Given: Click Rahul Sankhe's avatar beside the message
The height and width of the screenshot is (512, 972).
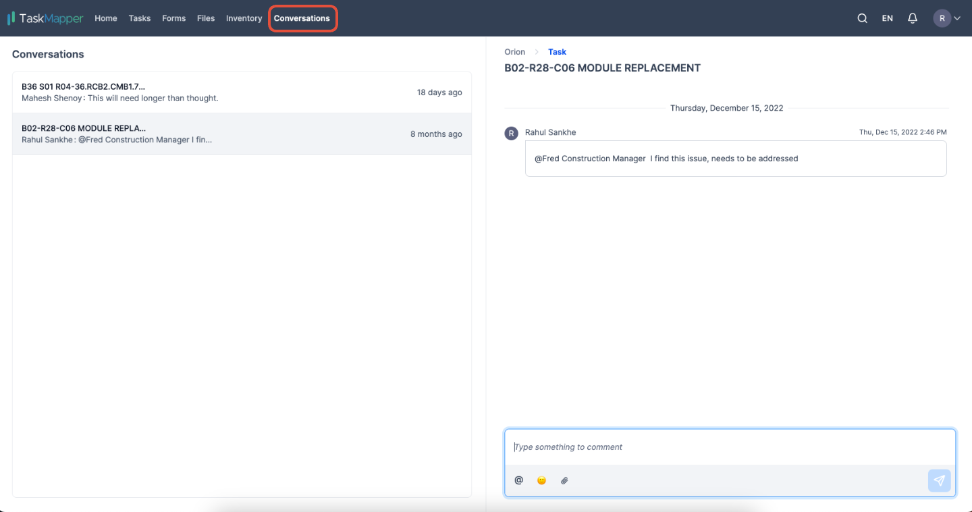Looking at the screenshot, I should point(512,133).
